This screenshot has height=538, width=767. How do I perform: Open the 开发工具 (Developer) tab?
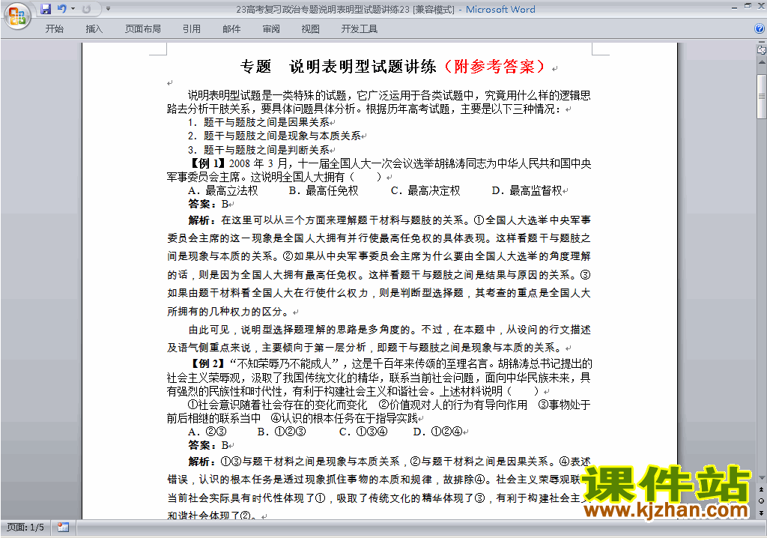[x=360, y=29]
